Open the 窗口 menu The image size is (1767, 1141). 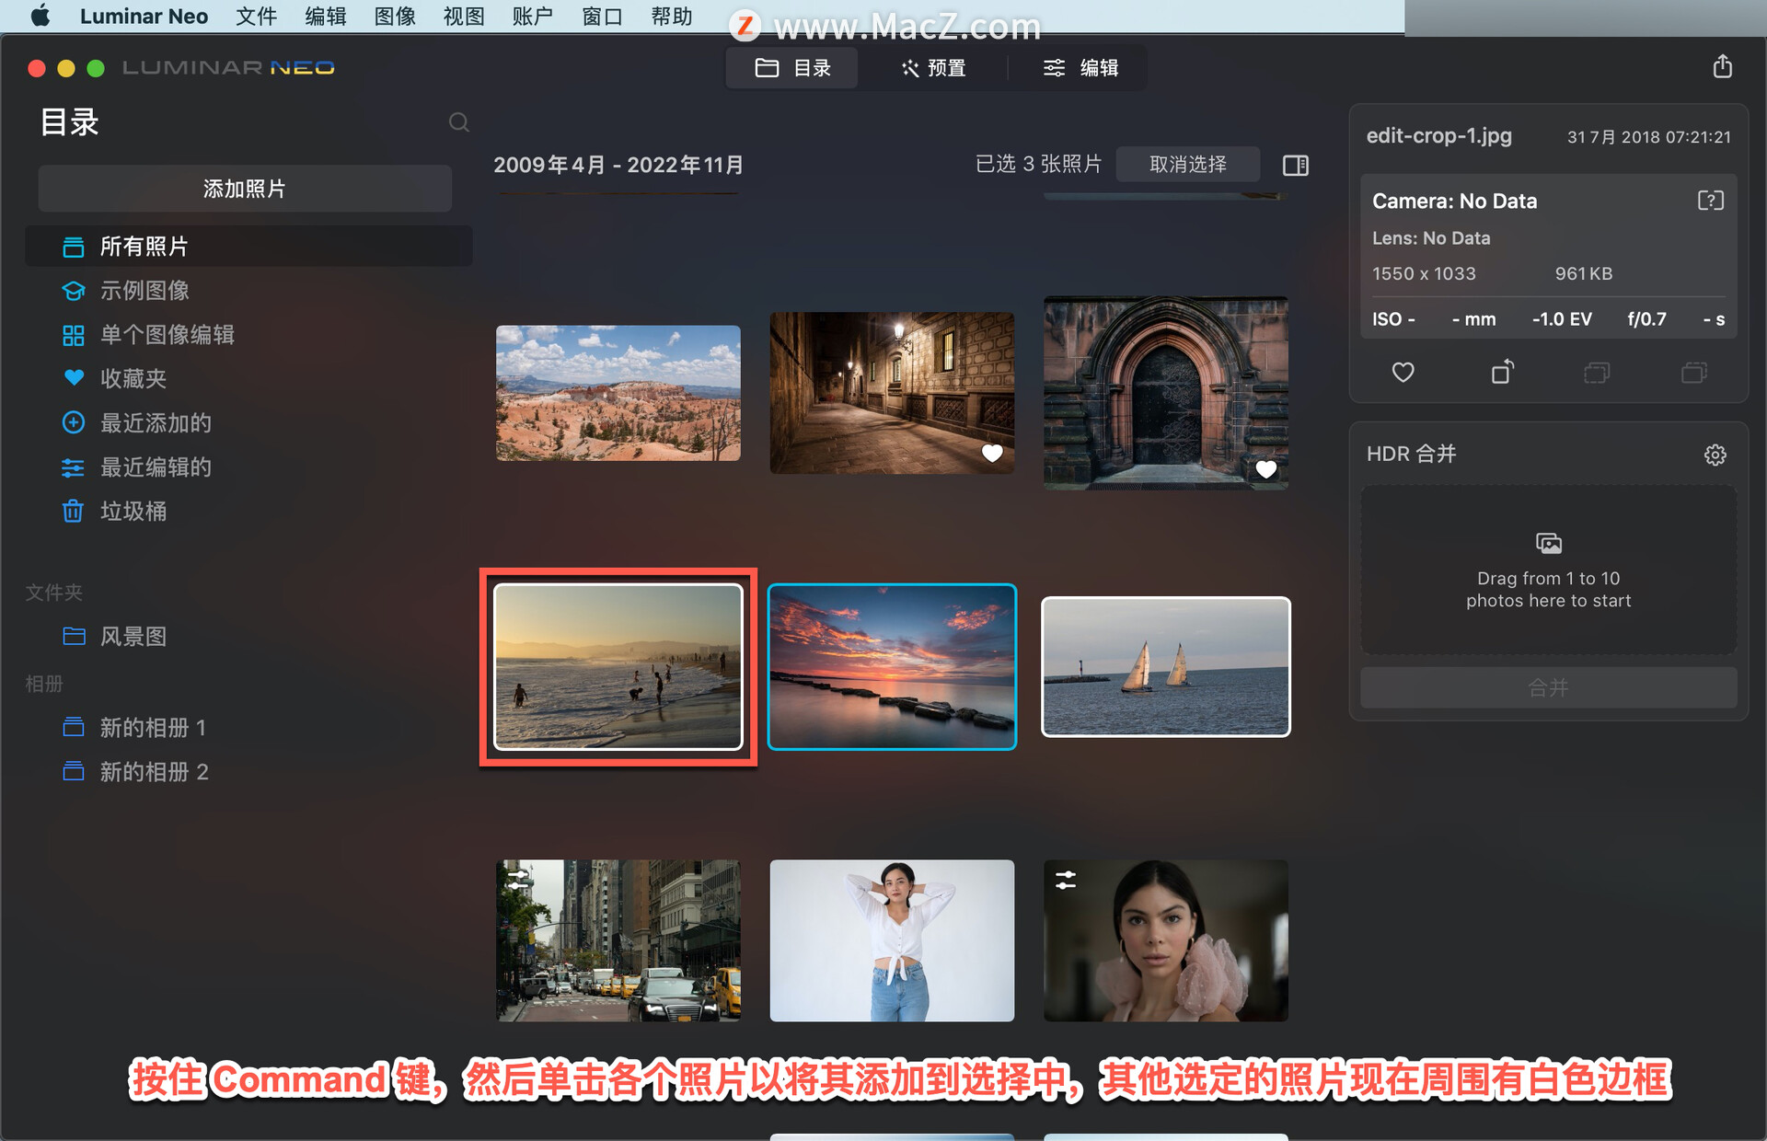pos(602,16)
